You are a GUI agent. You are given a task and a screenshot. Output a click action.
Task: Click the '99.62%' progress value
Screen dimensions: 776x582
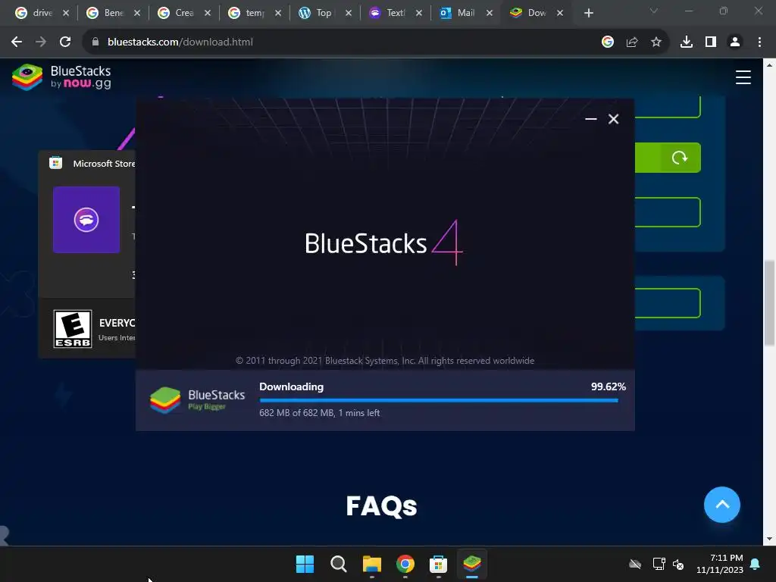coord(609,386)
